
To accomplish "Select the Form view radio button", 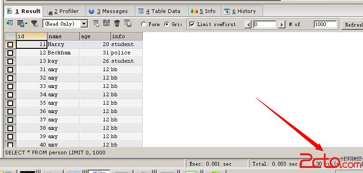I will [144, 24].
